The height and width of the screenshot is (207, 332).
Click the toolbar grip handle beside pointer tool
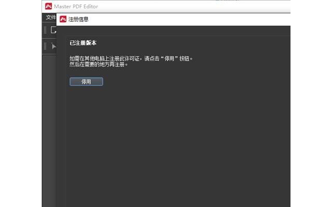[45, 46]
